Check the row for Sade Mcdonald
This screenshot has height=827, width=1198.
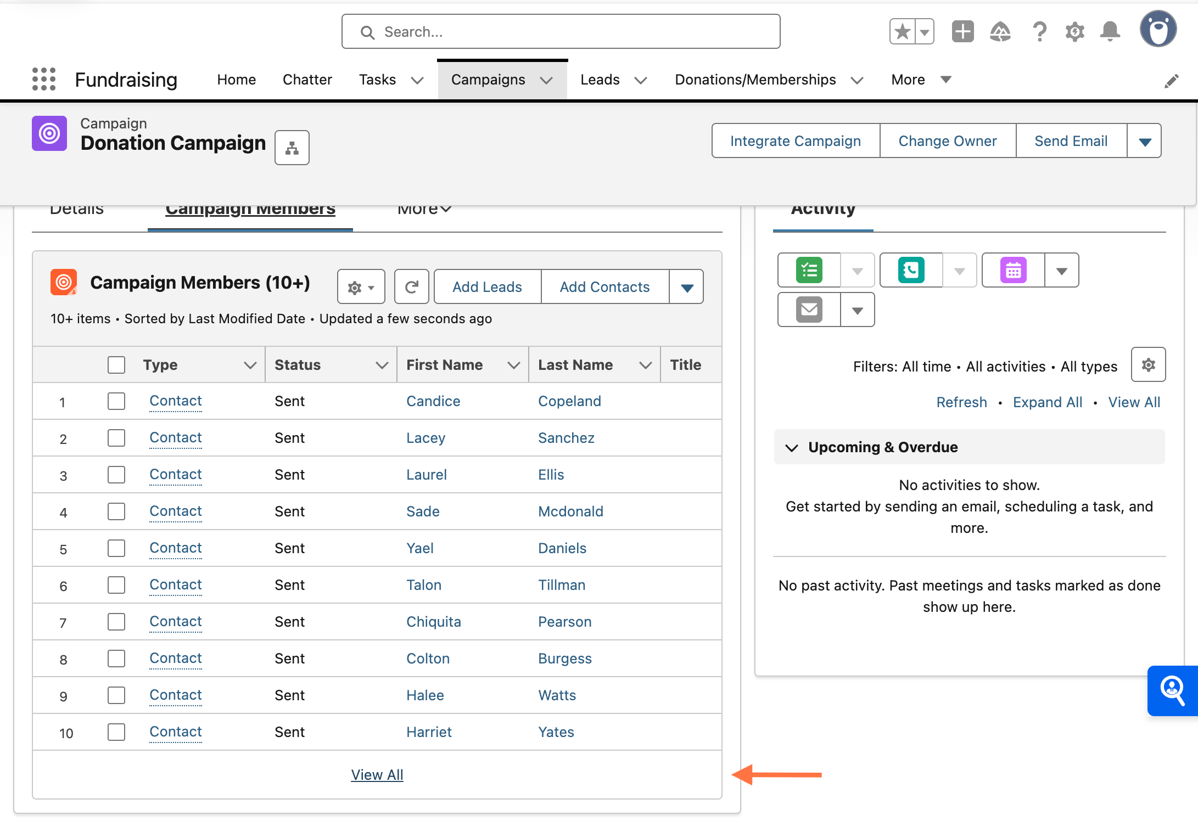(x=116, y=511)
